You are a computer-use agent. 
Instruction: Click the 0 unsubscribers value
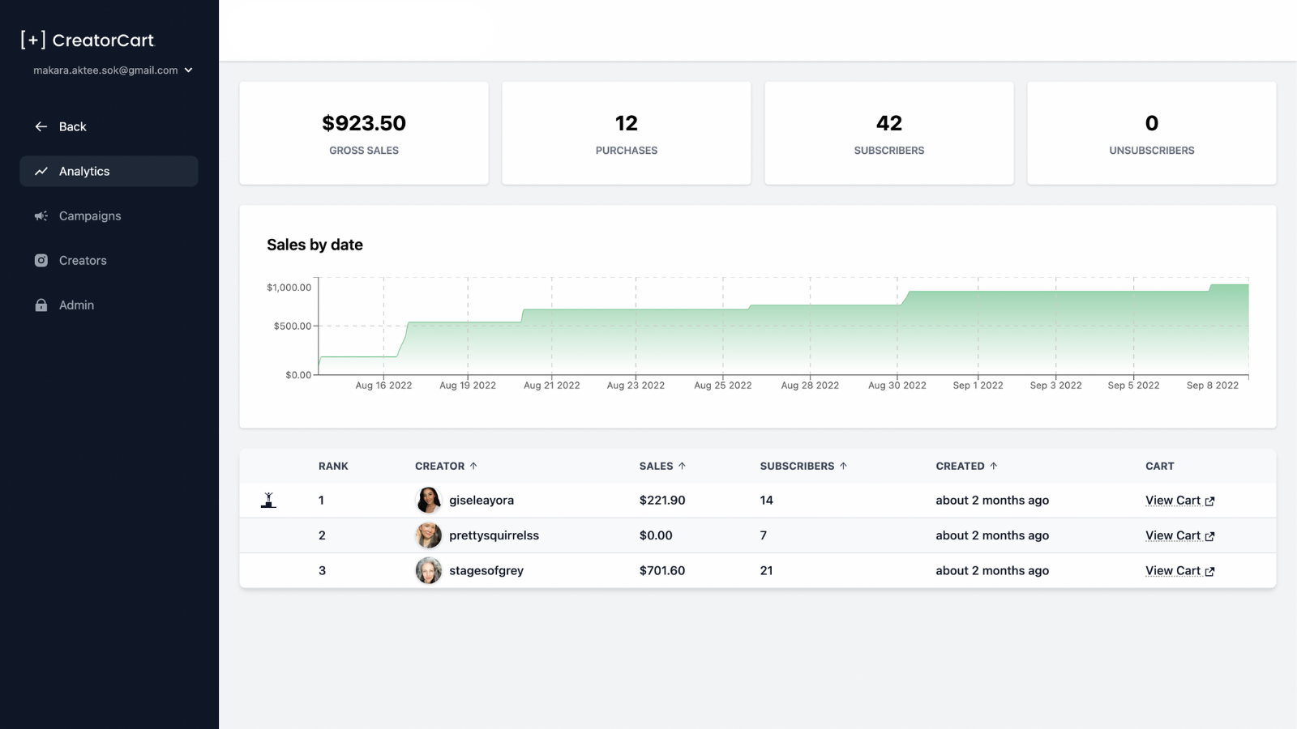point(1152,123)
